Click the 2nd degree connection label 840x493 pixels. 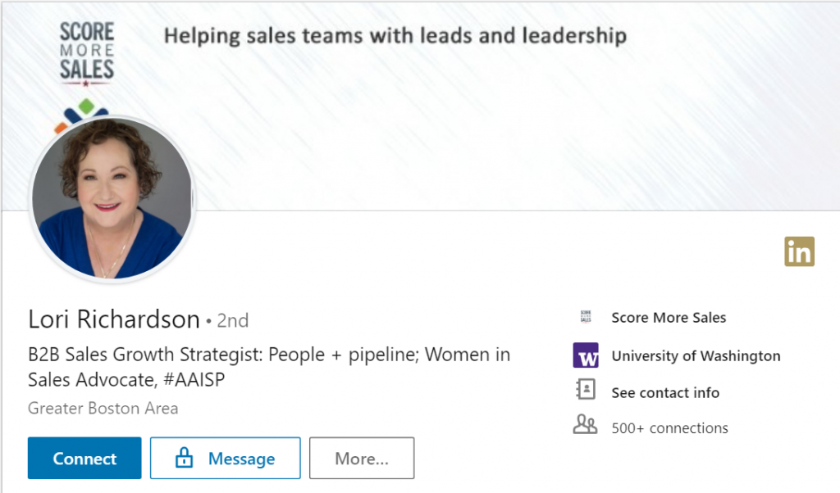(x=232, y=320)
